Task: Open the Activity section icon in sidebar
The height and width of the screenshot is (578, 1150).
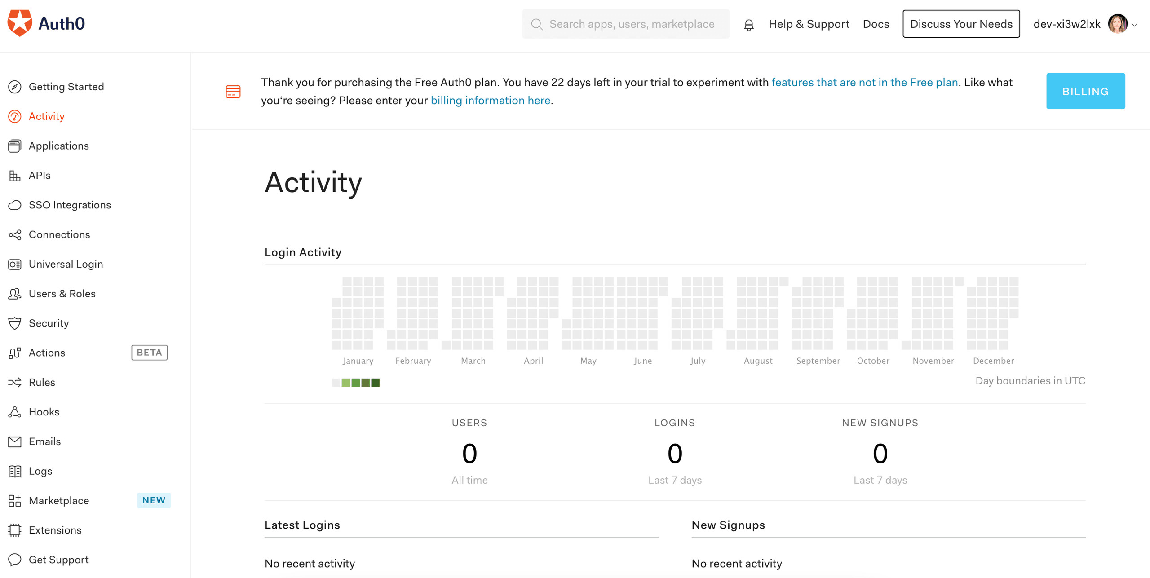Action: (14, 116)
